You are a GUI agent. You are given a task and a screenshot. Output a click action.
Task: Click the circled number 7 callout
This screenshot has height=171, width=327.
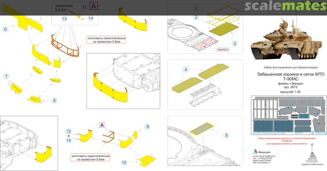tap(6, 76)
